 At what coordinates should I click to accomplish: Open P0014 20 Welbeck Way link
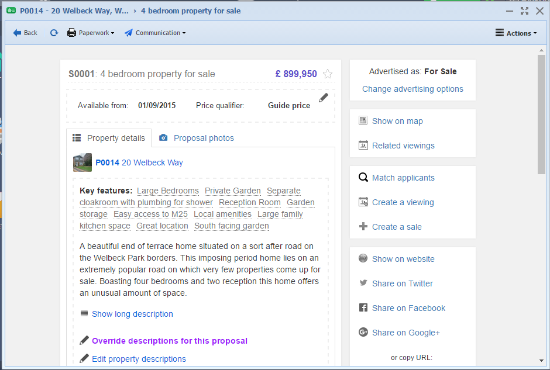coord(139,162)
